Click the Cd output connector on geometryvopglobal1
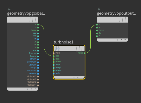The width and height of the screenshot is (141, 103). click(x=38, y=42)
